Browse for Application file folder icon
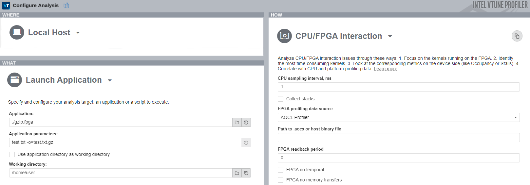The height and width of the screenshot is (185, 530). (237, 122)
